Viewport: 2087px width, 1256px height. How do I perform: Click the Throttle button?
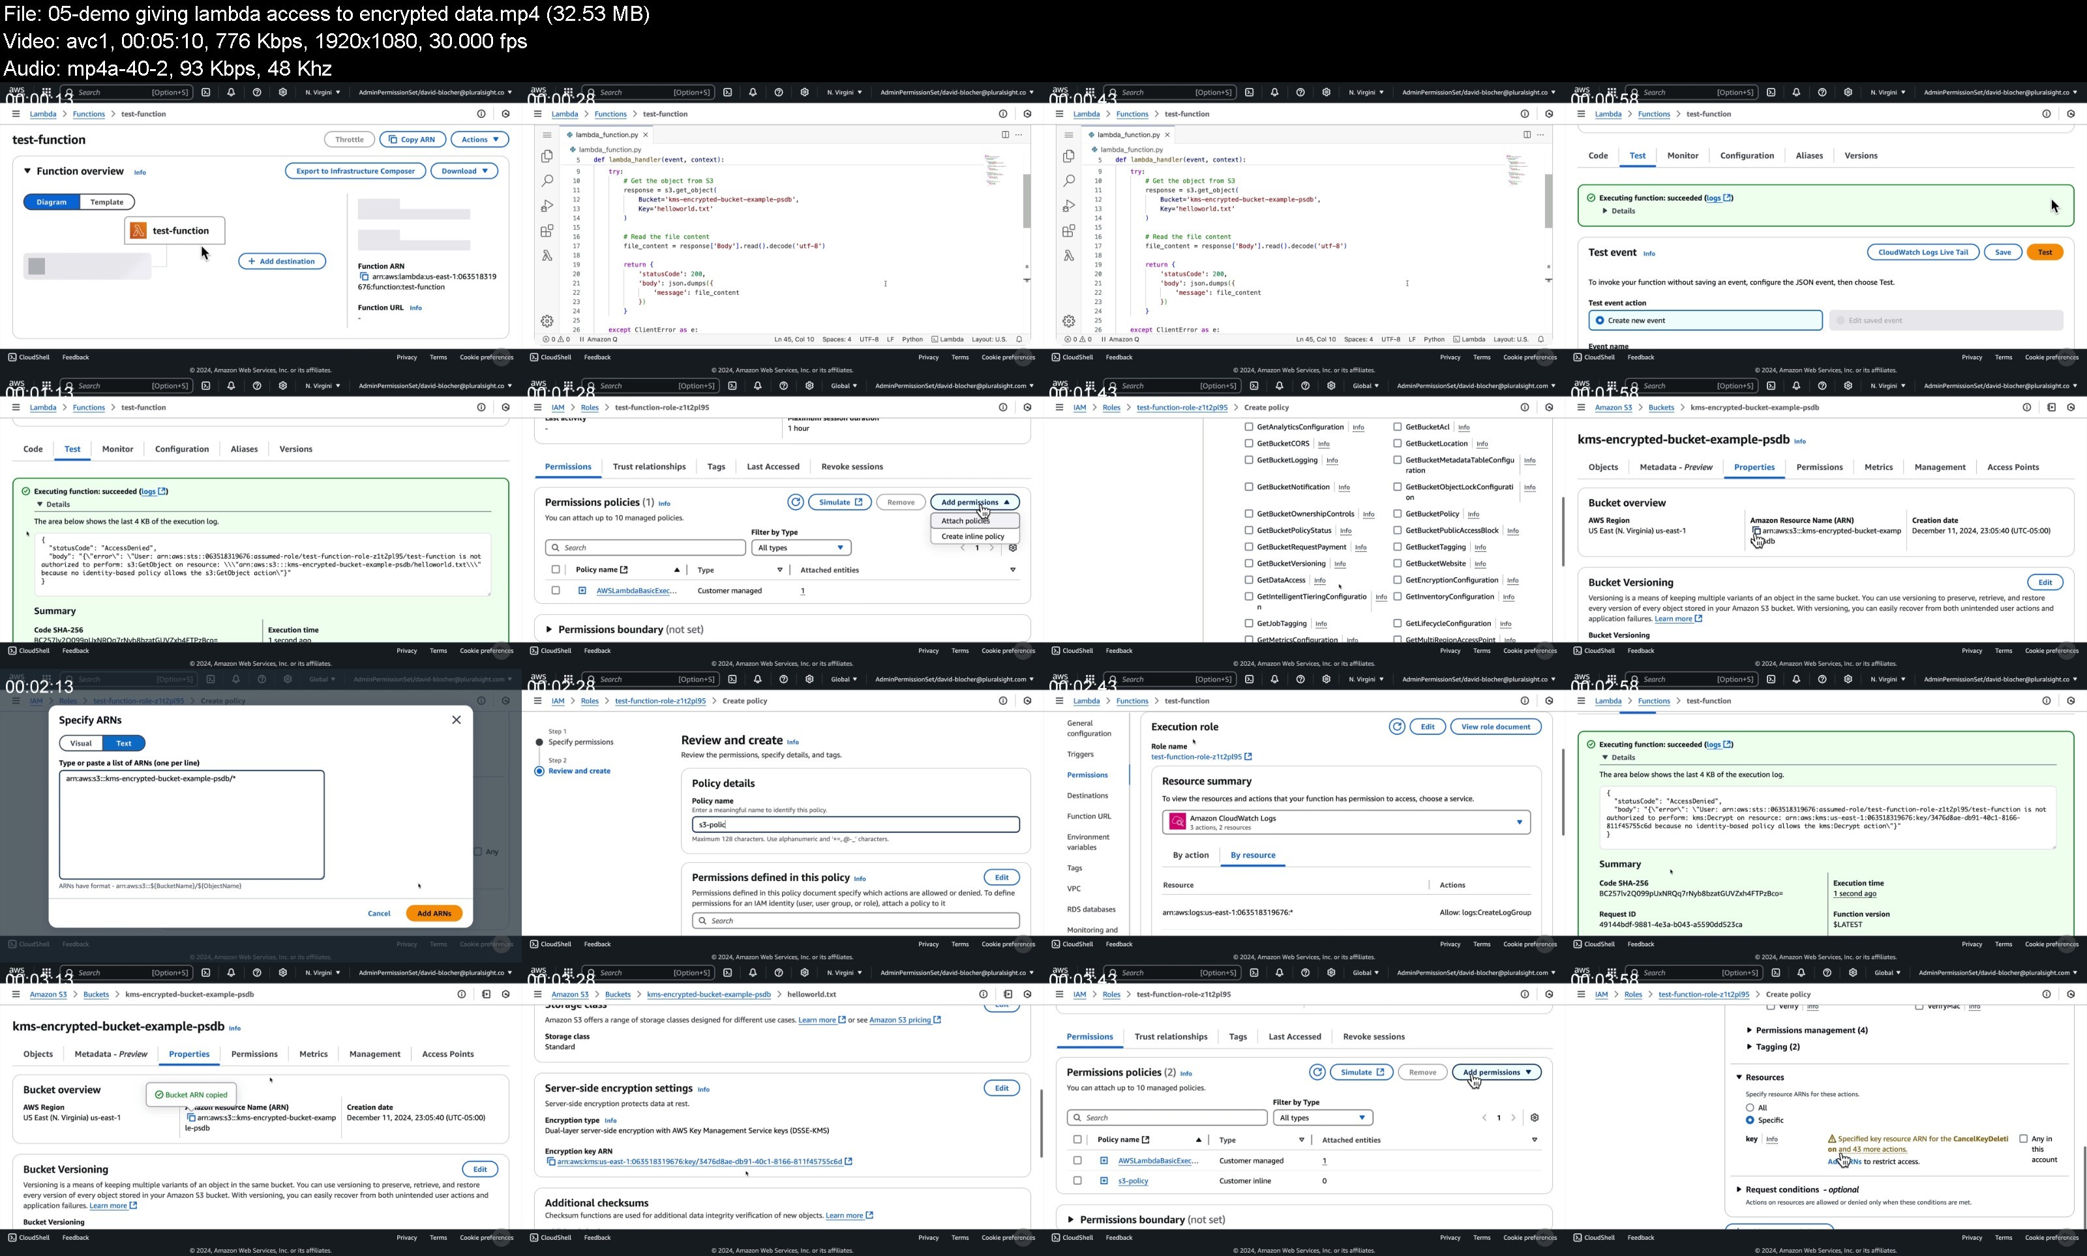tap(350, 140)
